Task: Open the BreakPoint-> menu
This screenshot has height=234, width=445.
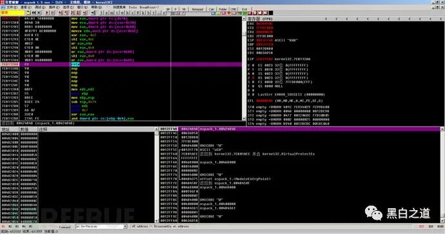Action: (149, 7)
